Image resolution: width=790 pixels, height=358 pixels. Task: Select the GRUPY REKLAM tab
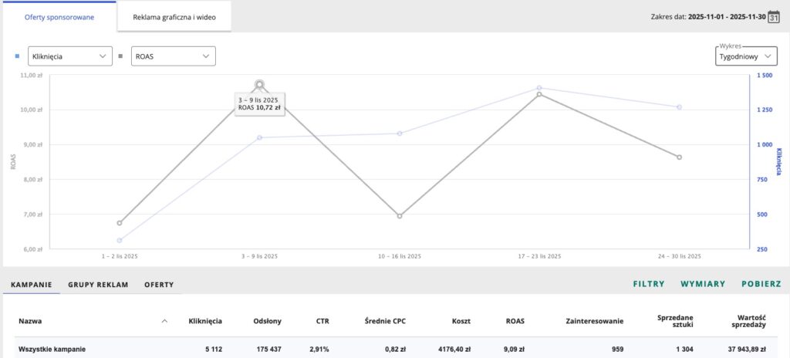[x=98, y=285]
